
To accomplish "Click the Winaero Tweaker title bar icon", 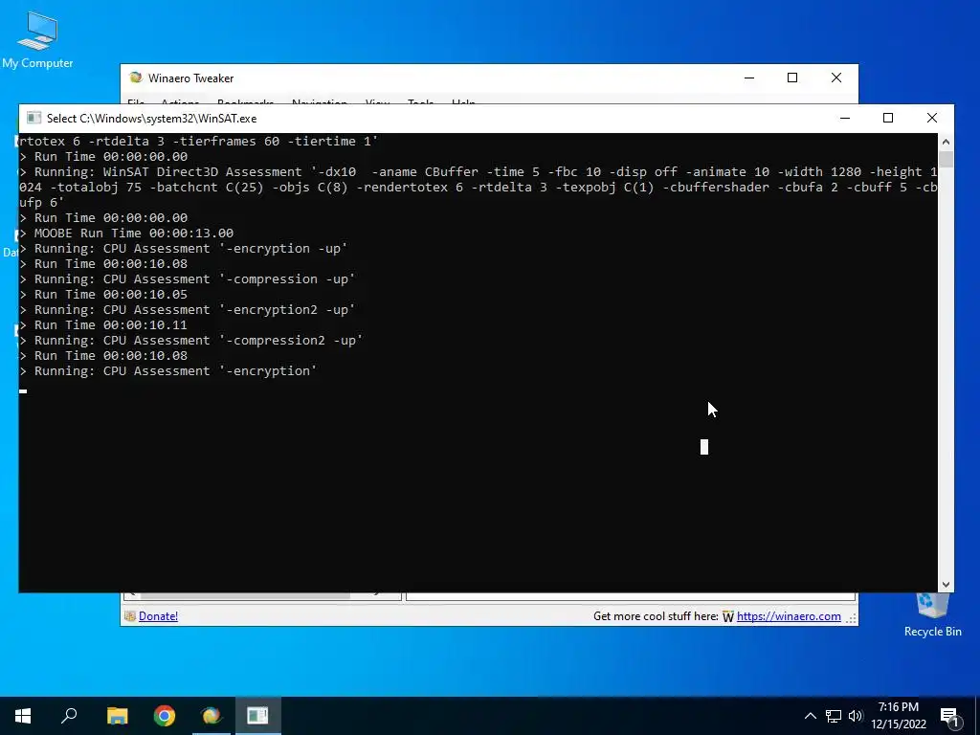I will 136,78.
